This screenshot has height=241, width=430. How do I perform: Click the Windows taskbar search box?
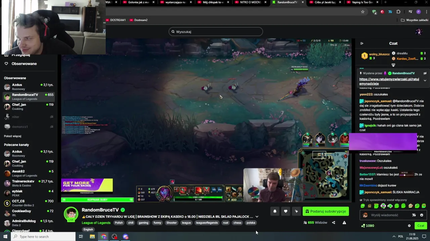43,237
